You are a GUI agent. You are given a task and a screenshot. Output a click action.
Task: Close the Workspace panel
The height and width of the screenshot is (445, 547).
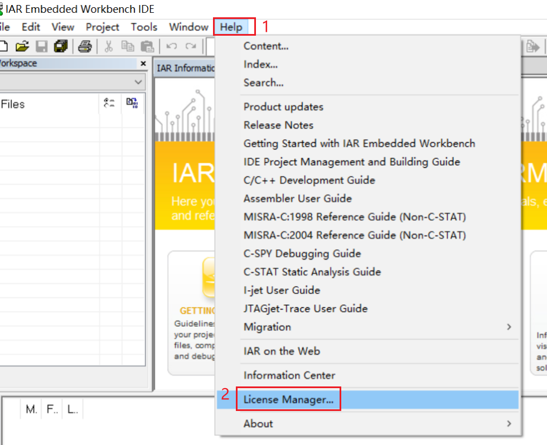tap(143, 64)
